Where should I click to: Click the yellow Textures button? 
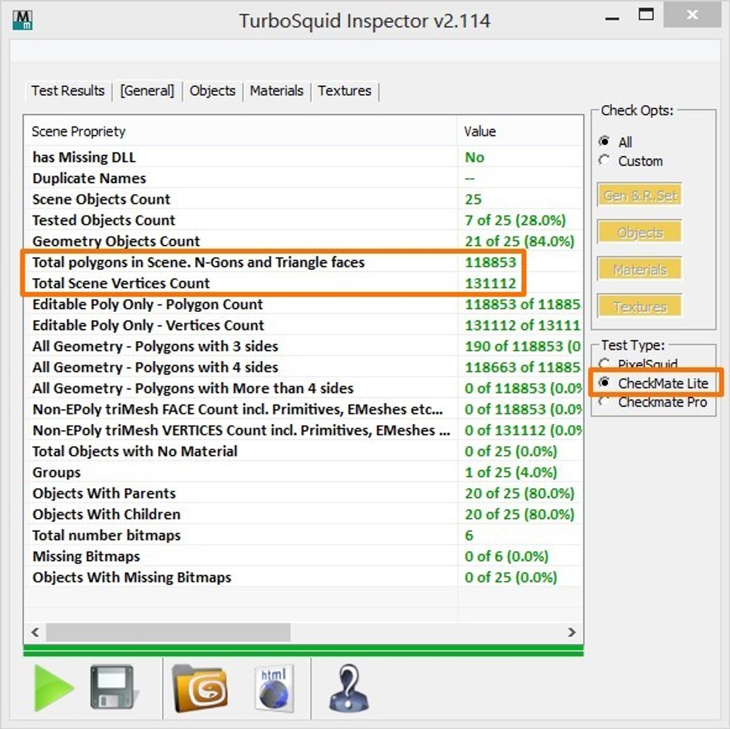coord(640,306)
